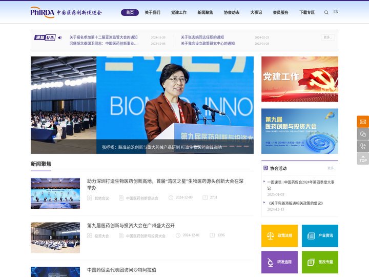
Task: Open the 协会动态 menu
Action: (232, 12)
